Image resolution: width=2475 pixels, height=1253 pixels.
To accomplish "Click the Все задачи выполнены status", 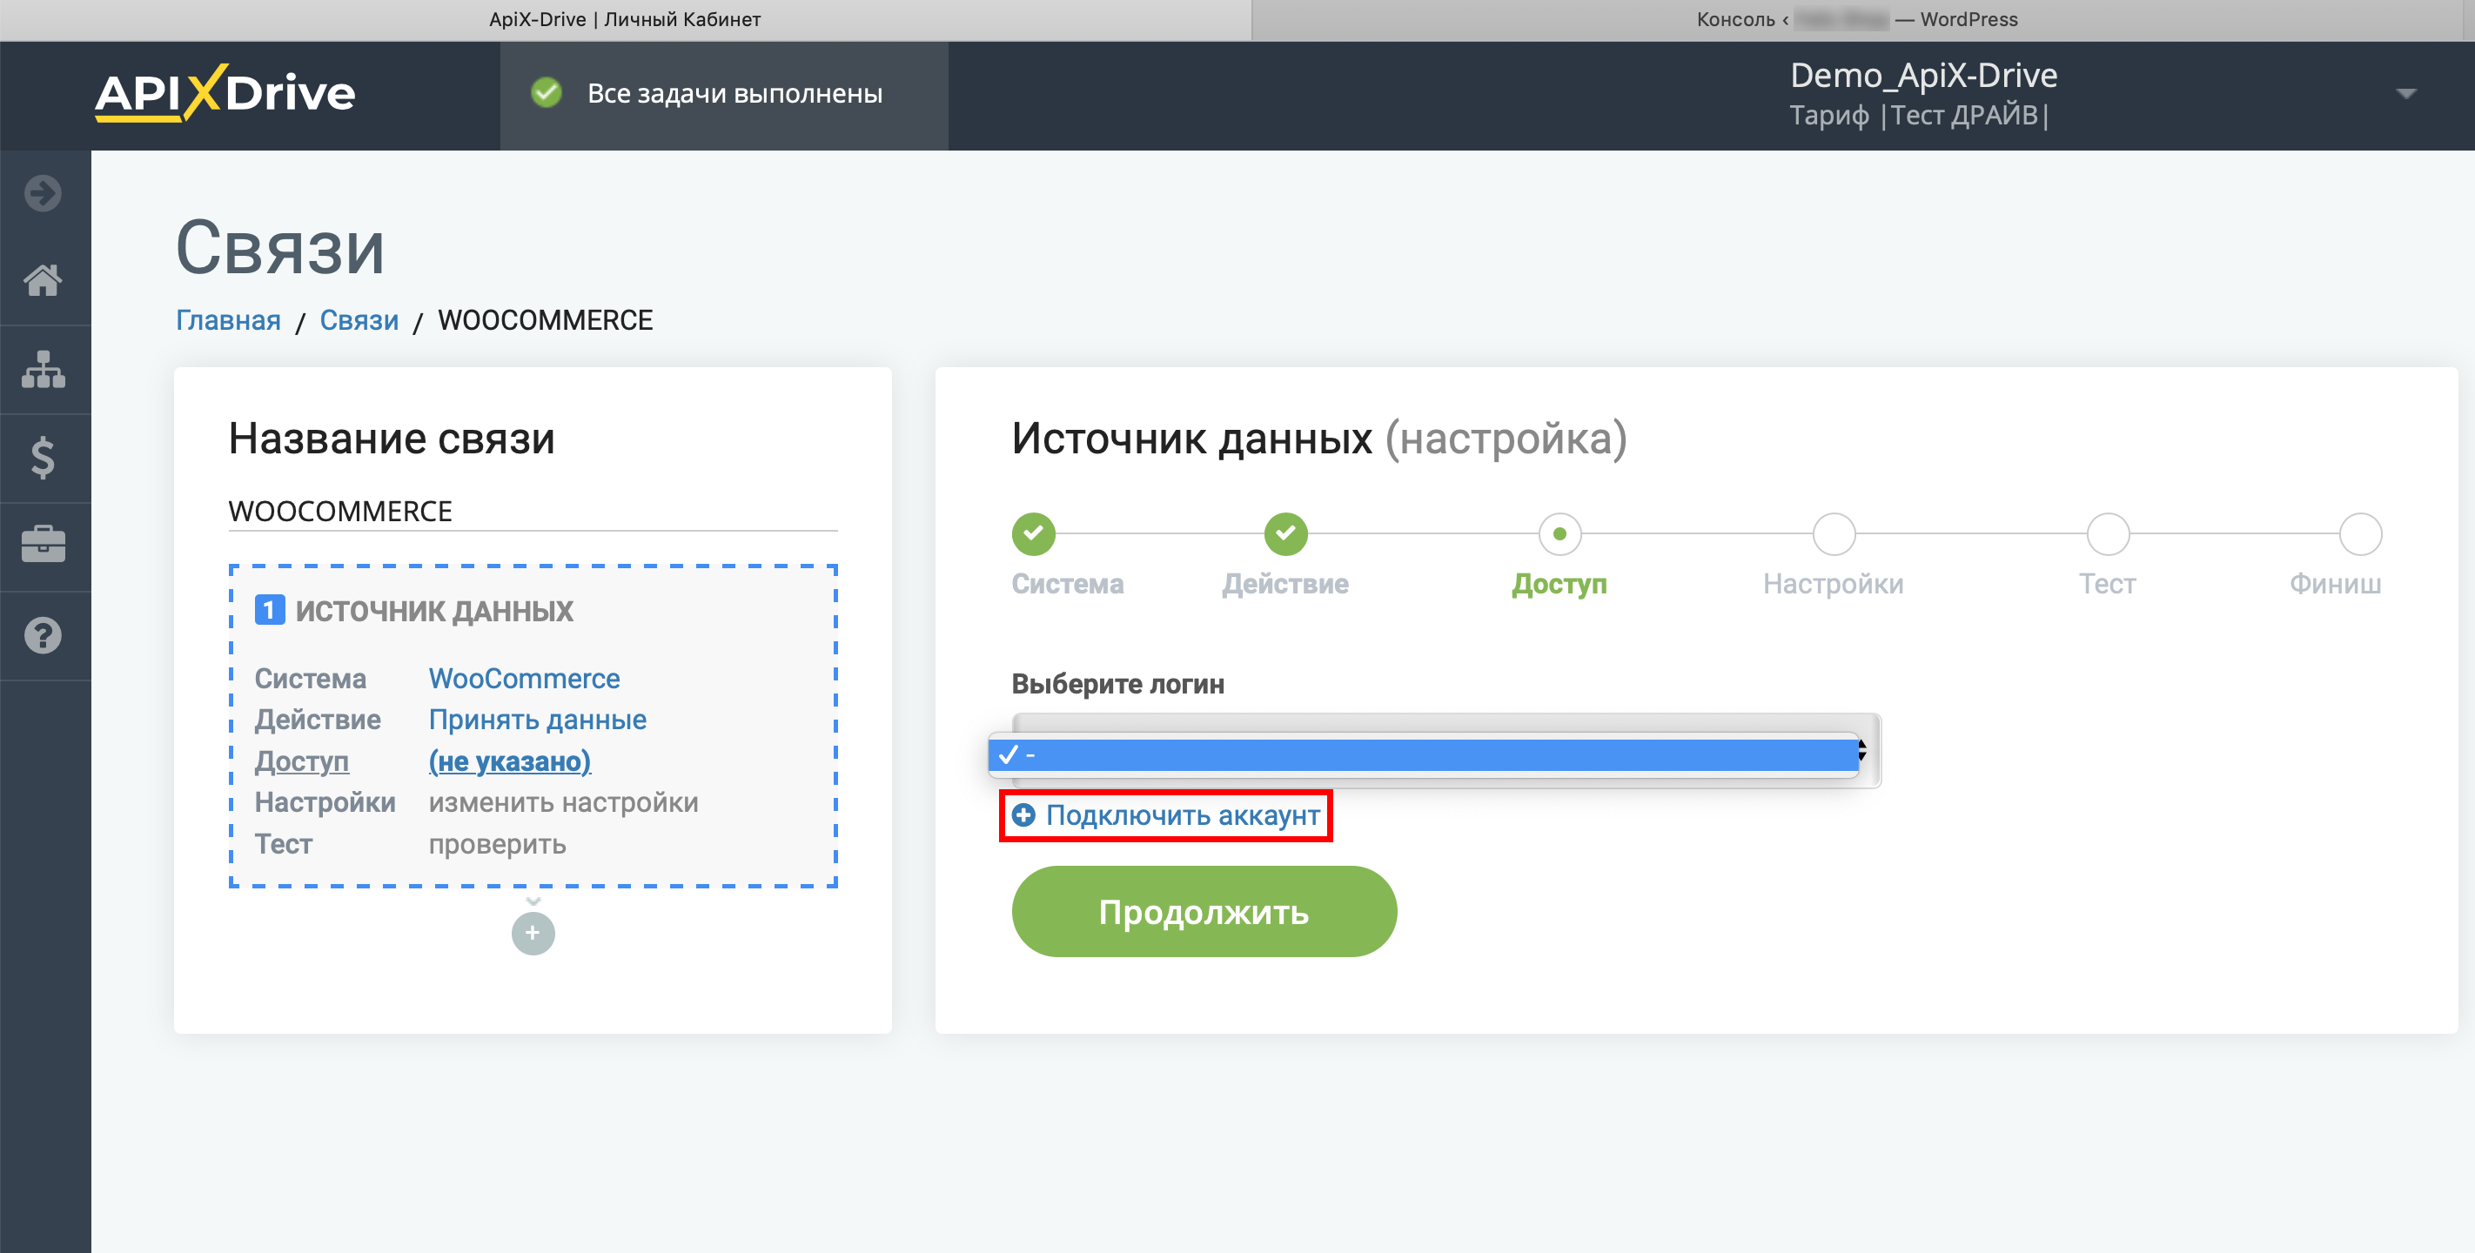I will click(735, 93).
